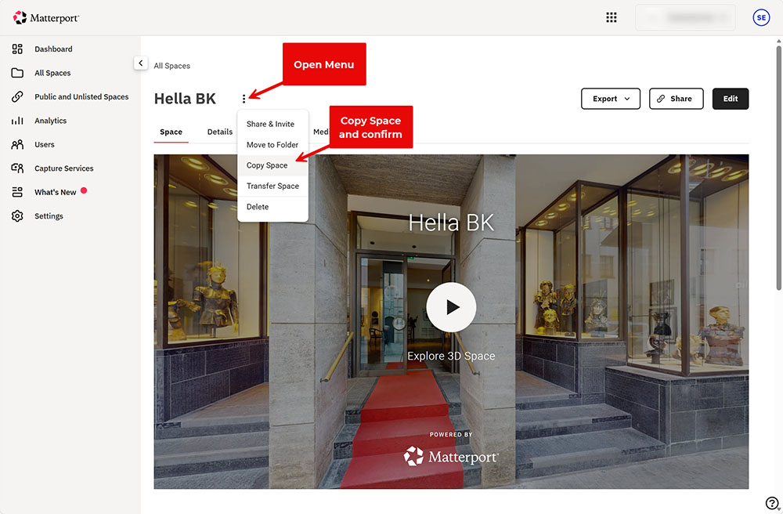Open Public and Unlisted Spaces
Screen dimensions: 783x514
(x=81, y=97)
